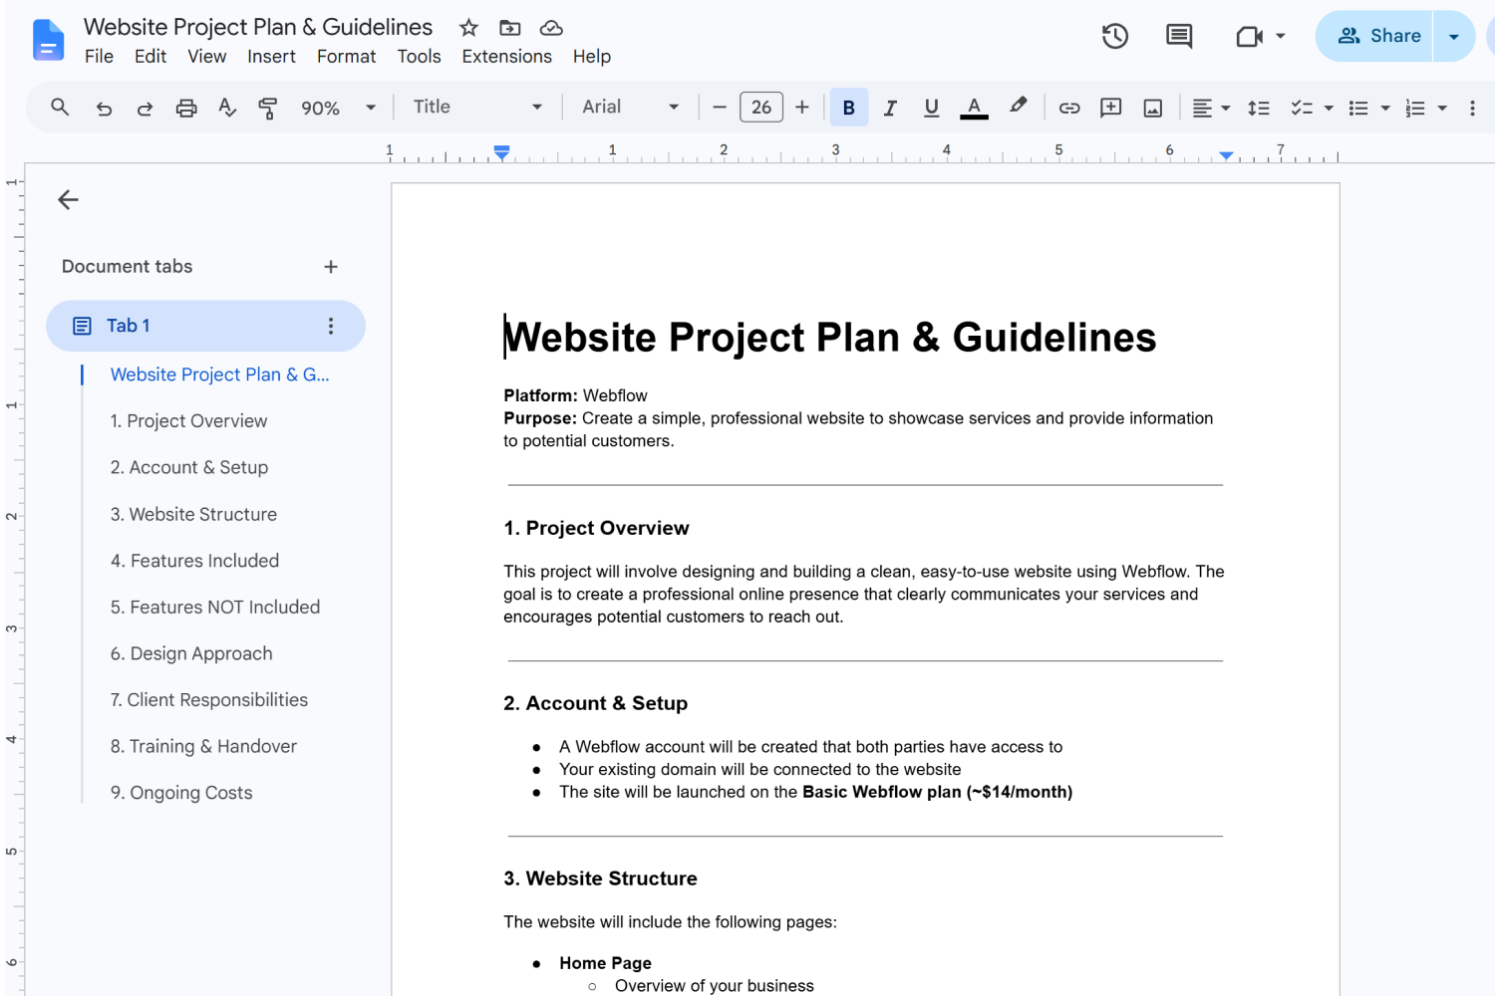Open the highlight color picker
The height and width of the screenshot is (996, 1495).
pyautogui.click(x=1018, y=107)
